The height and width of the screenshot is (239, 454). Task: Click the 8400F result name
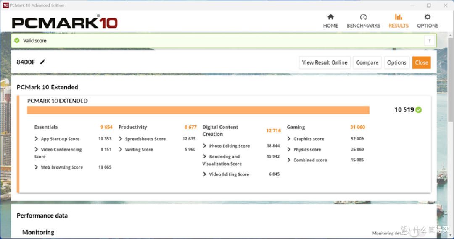tap(26, 62)
